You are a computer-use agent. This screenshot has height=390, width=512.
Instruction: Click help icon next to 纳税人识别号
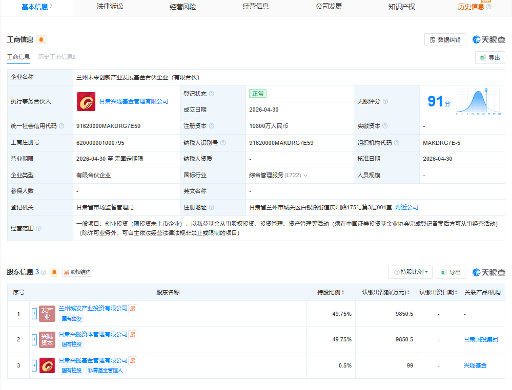pos(223,143)
